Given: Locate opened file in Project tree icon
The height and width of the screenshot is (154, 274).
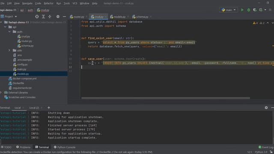Looking at the screenshot, I should click(37, 17).
